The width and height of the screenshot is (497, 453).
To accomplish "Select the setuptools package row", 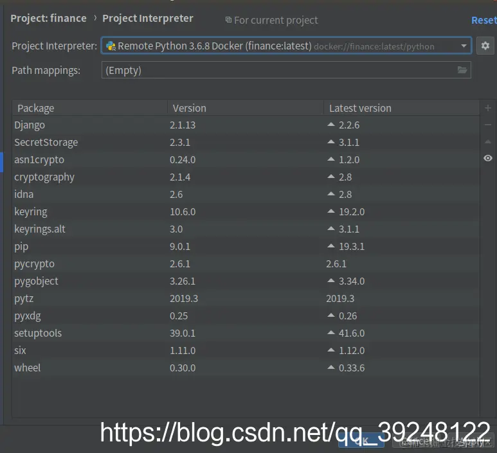I will (246, 333).
